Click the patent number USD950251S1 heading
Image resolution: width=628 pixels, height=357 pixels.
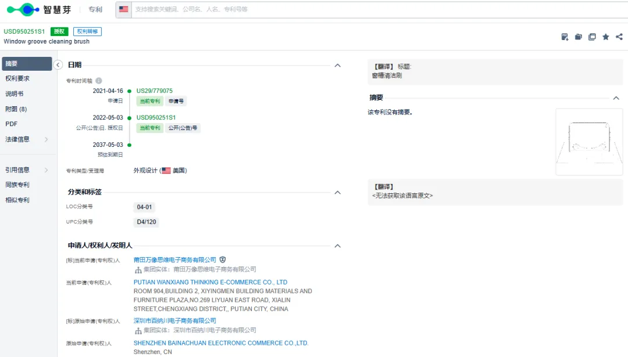click(x=24, y=31)
